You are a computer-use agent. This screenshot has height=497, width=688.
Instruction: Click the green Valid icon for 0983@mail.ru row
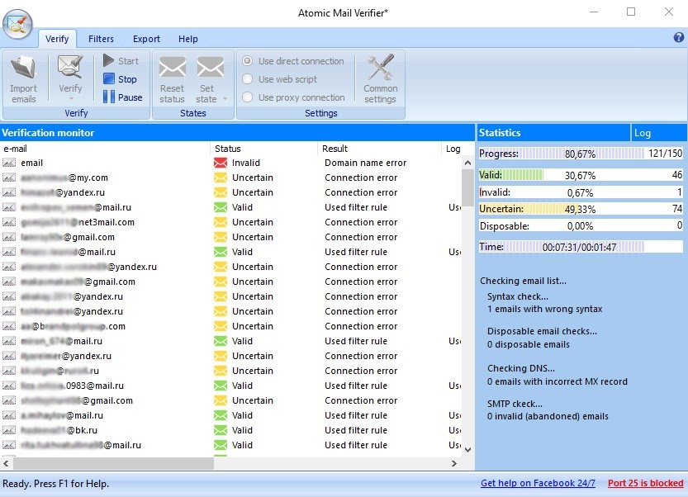click(221, 386)
